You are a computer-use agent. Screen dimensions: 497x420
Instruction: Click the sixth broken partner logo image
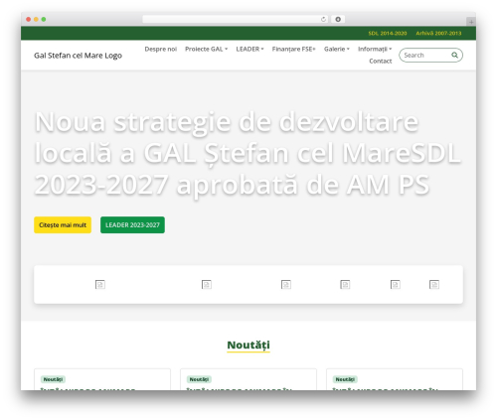(x=434, y=284)
